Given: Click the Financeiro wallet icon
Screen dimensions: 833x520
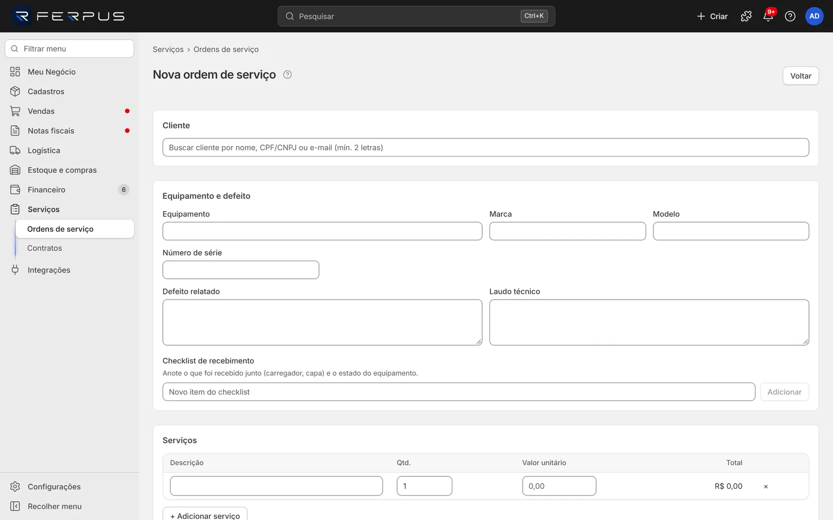Looking at the screenshot, I should [15, 190].
